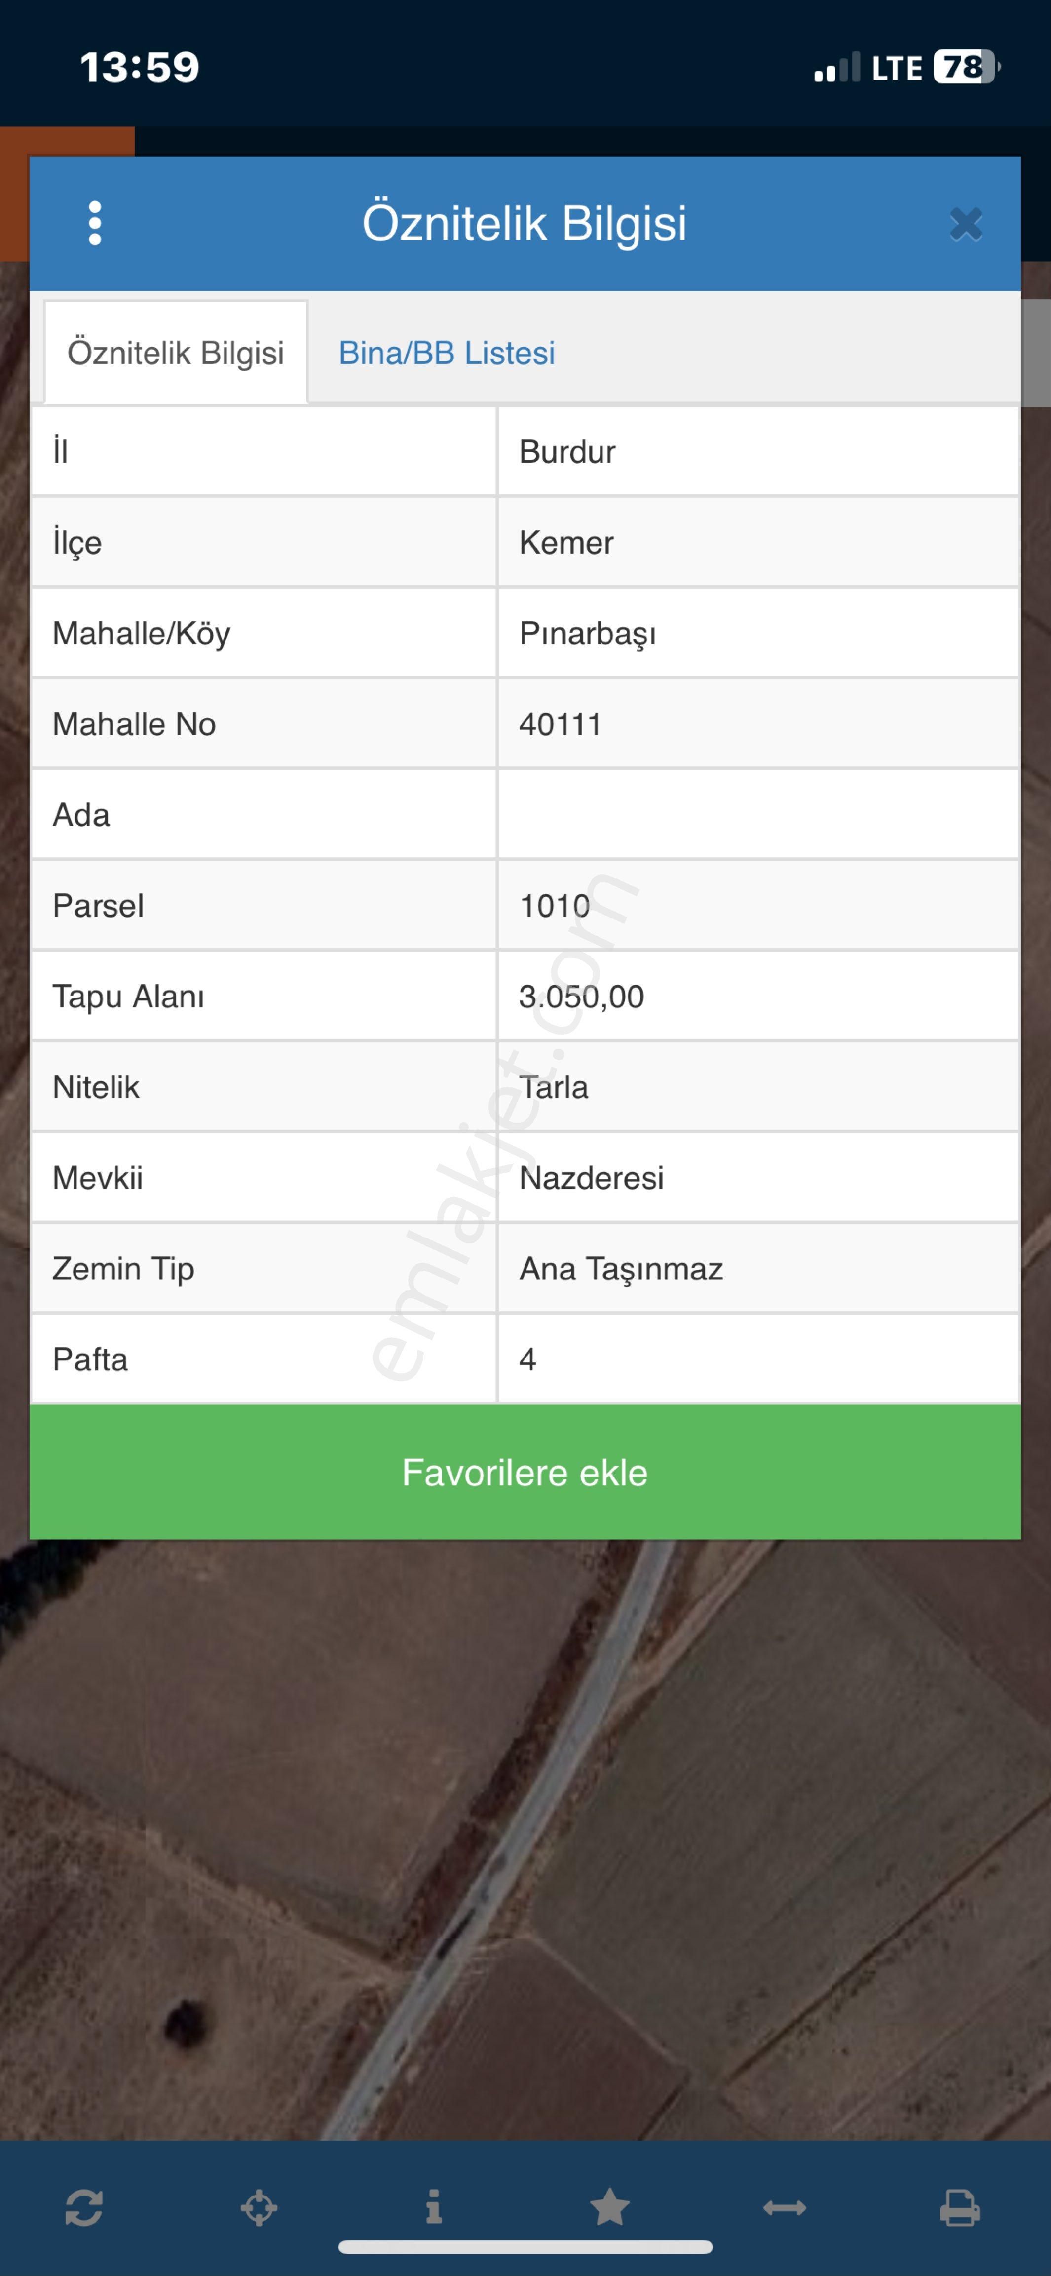Tap the info icon in bottom toolbar

(434, 2207)
